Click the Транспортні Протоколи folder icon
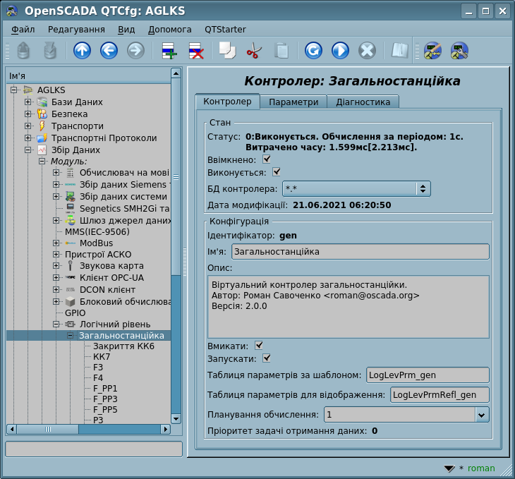The image size is (515, 479). point(42,138)
